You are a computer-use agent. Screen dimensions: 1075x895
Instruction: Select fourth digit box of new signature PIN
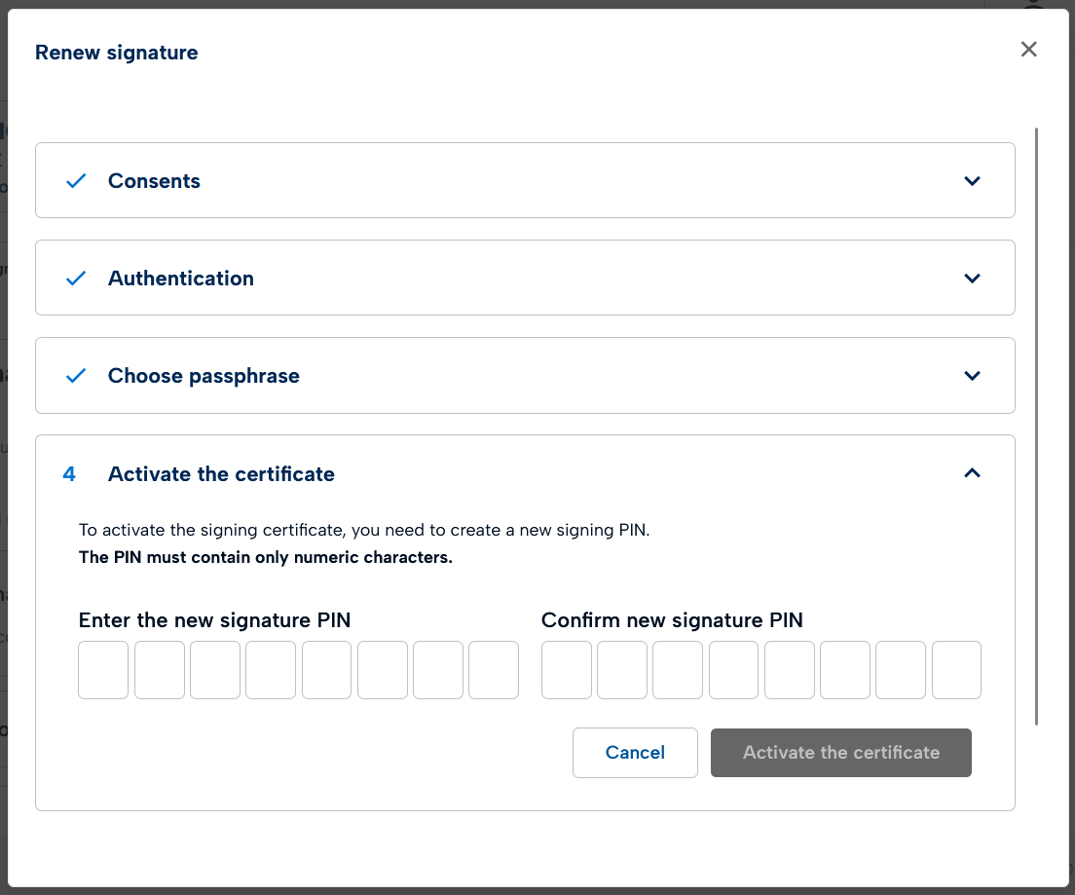[x=271, y=670]
